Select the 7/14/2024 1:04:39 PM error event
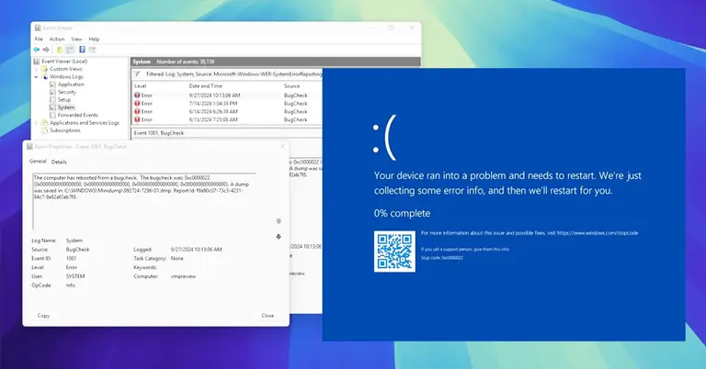This screenshot has width=706, height=369. point(227,104)
